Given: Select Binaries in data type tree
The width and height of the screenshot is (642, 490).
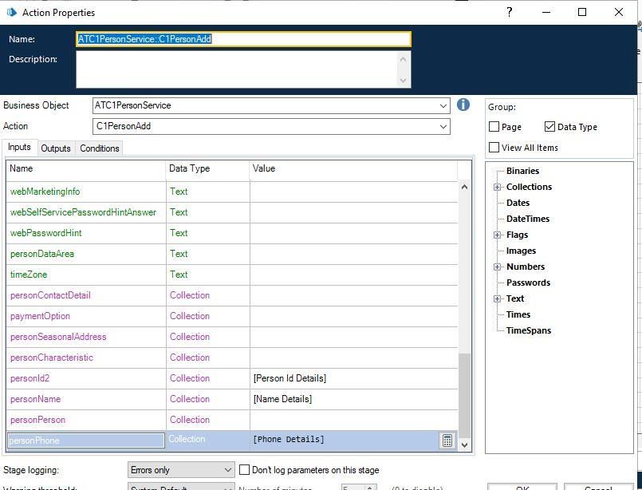Looking at the screenshot, I should tap(522, 171).
